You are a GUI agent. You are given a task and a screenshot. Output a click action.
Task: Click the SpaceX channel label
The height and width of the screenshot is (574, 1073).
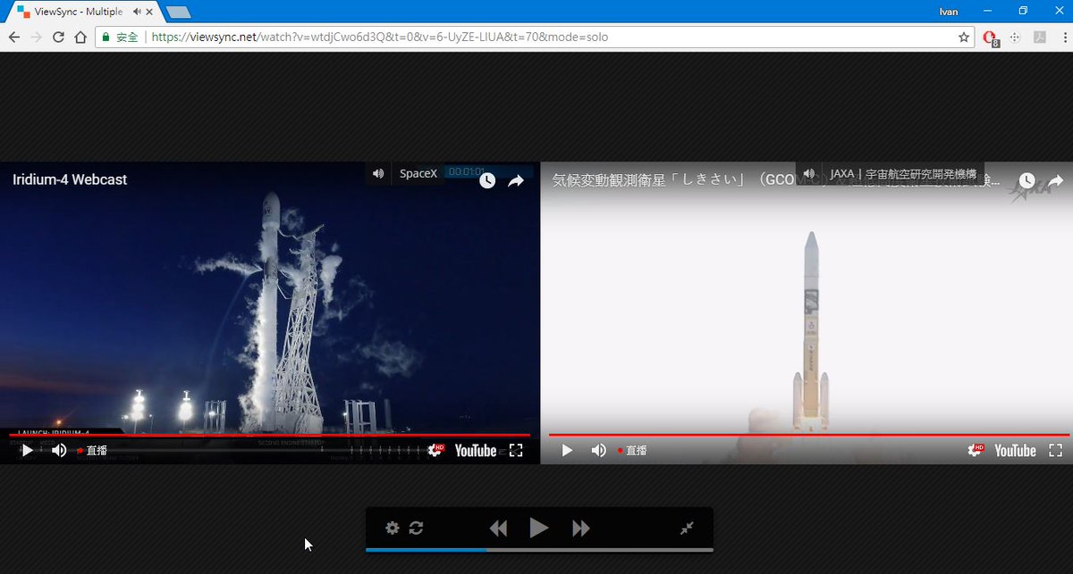point(418,173)
